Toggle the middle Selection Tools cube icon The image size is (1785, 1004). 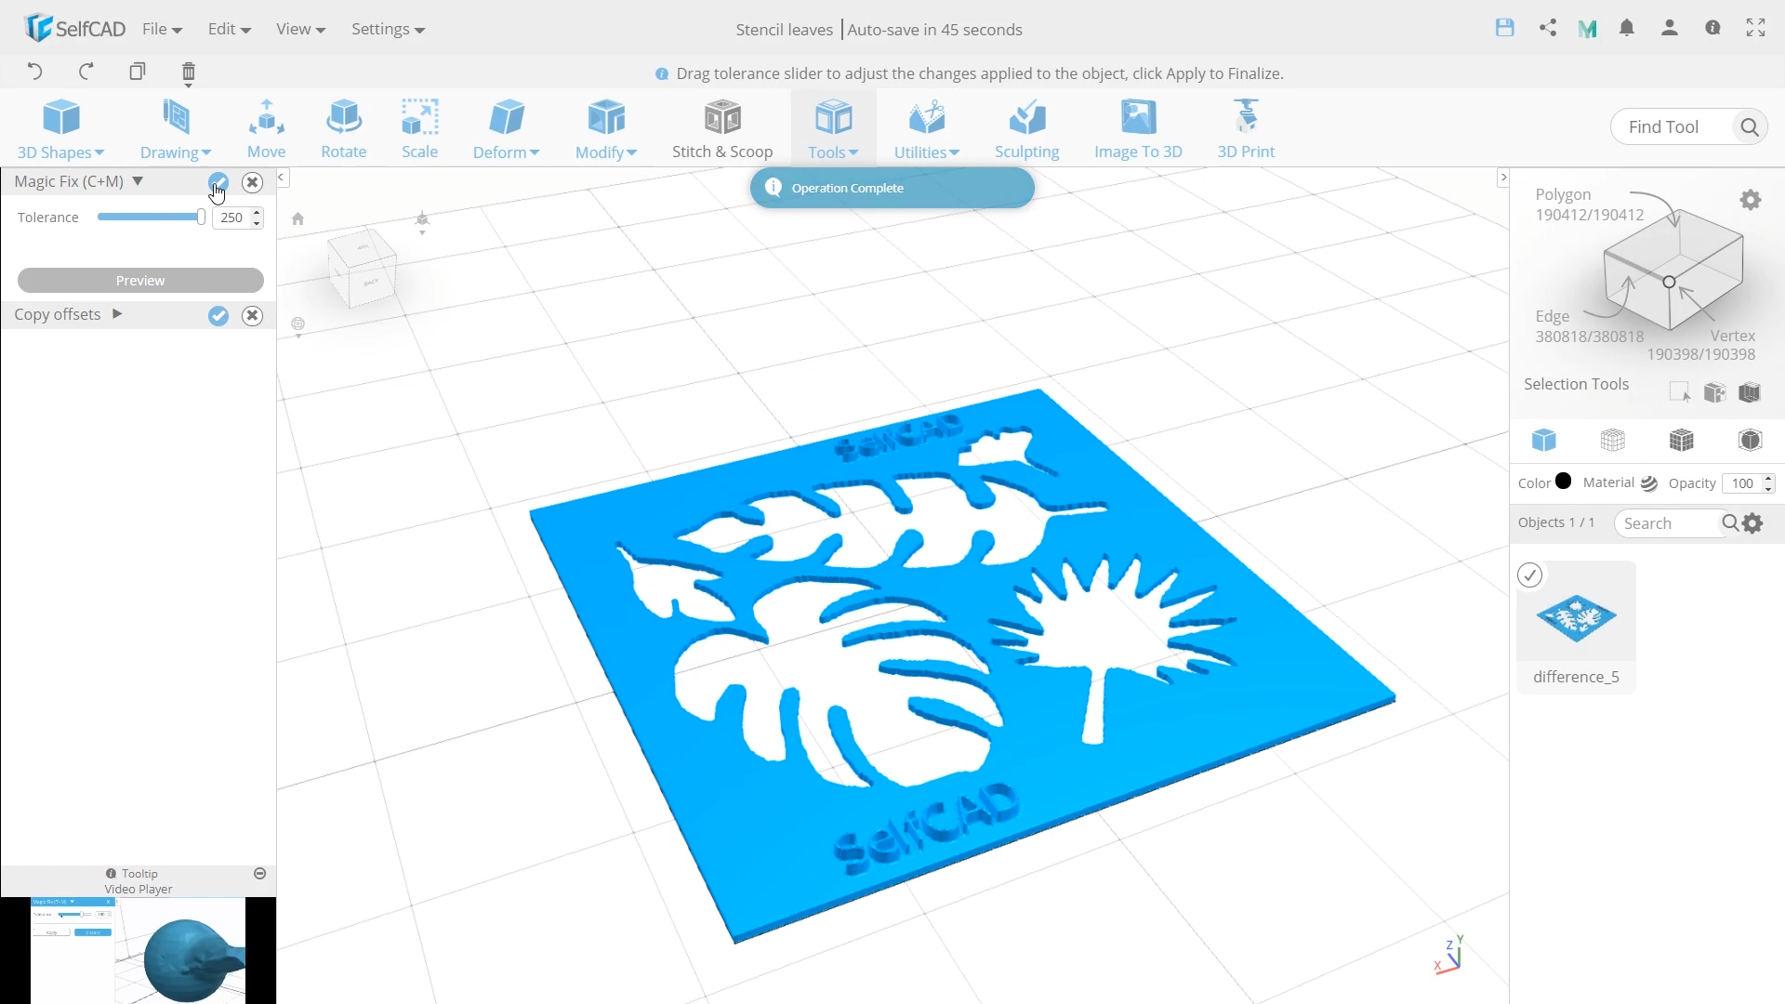1715,392
